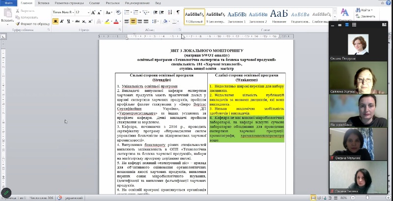
Task: Click the green annotation pencil circle
Action: click(x=6, y=193)
